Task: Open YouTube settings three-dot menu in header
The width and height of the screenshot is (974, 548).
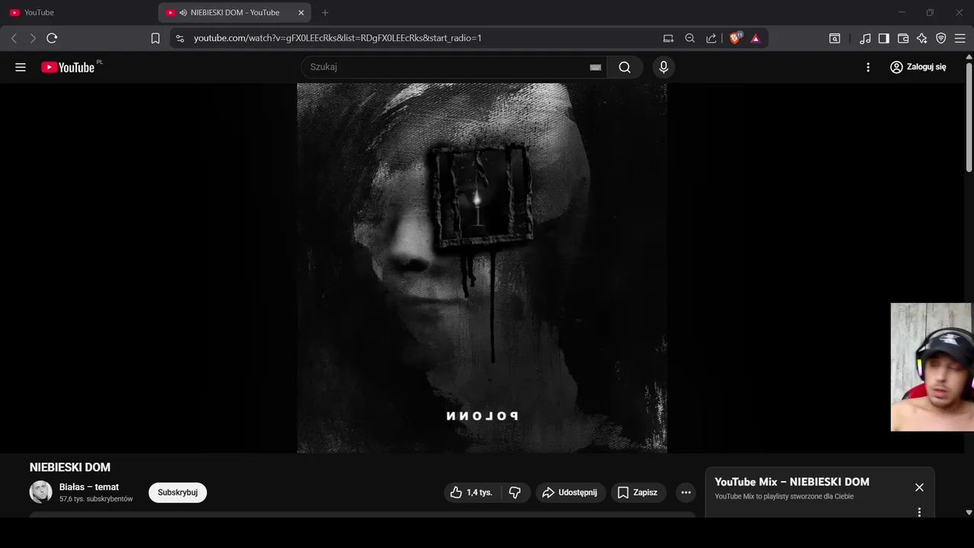Action: (x=868, y=67)
